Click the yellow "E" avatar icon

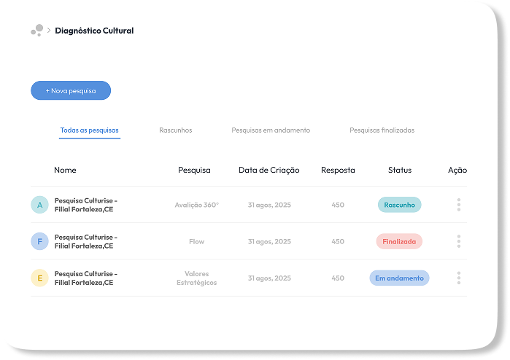tap(40, 278)
